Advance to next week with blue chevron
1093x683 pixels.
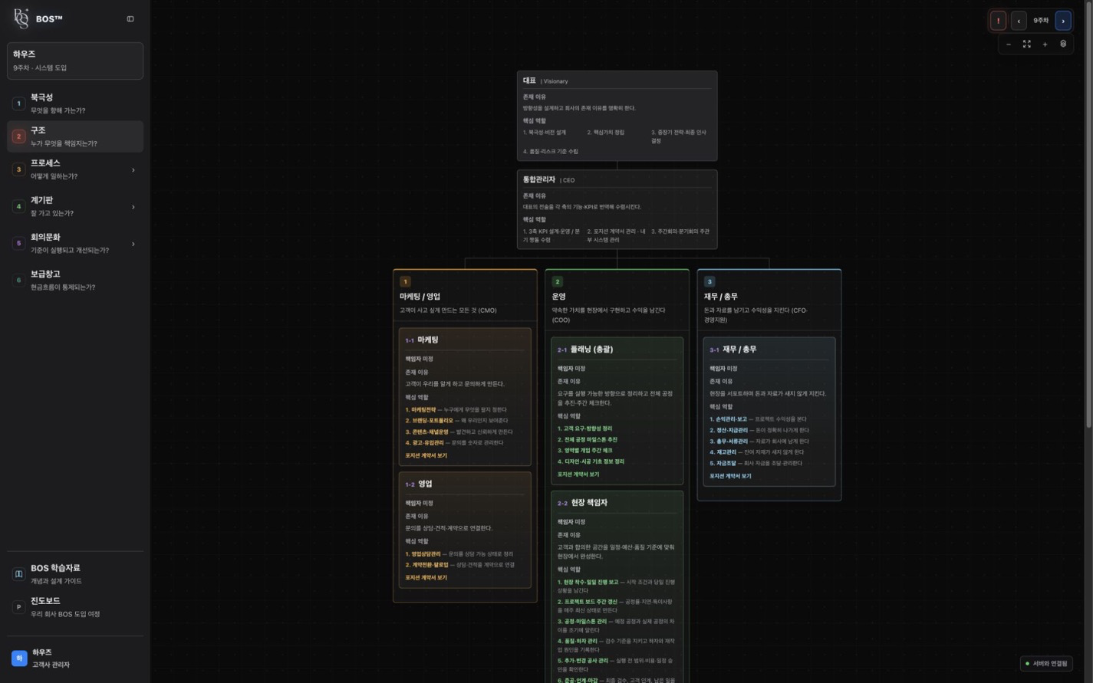pyautogui.click(x=1063, y=21)
